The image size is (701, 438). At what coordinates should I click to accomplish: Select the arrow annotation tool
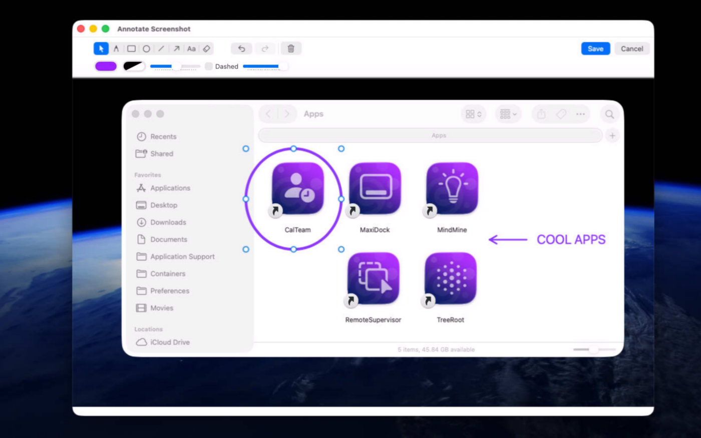[x=176, y=49]
